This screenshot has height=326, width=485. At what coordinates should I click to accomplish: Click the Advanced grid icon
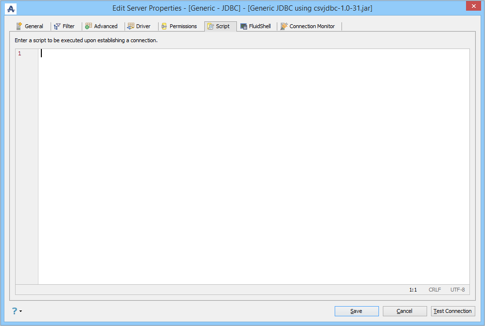89,26
